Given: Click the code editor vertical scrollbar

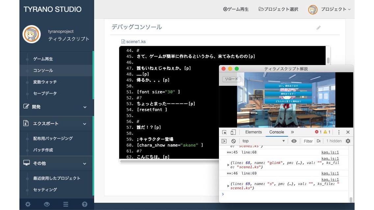Looking at the screenshot, I should [328, 60].
